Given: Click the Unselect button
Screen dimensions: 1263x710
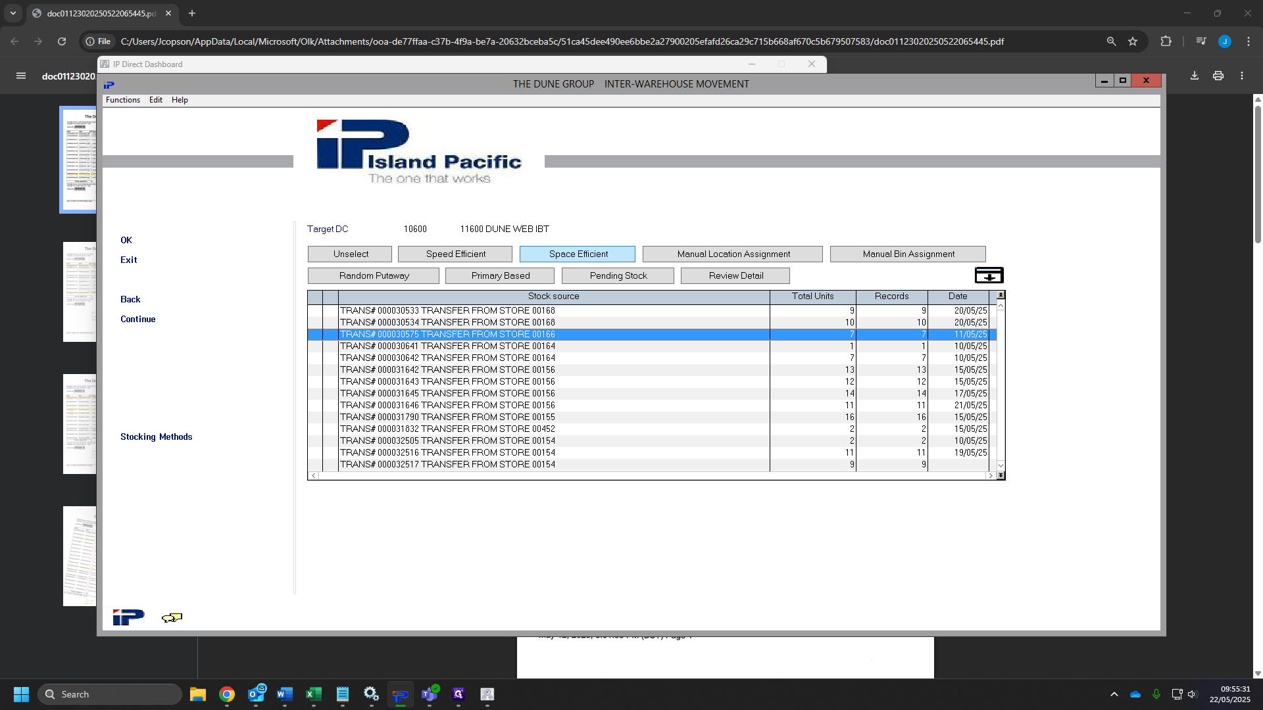Looking at the screenshot, I should pos(350,254).
